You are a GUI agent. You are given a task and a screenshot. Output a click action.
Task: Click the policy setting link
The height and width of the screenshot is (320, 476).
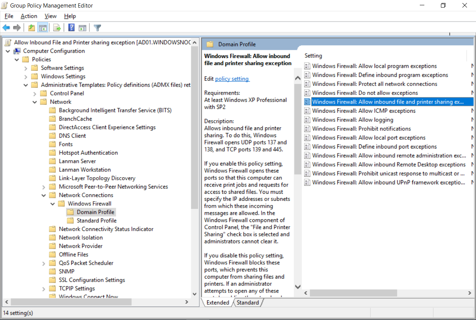click(x=232, y=79)
